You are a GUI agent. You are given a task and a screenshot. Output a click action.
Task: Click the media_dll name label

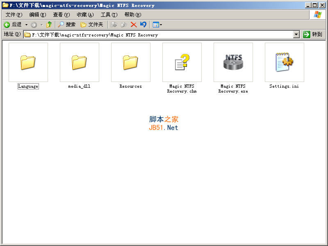tap(79, 86)
